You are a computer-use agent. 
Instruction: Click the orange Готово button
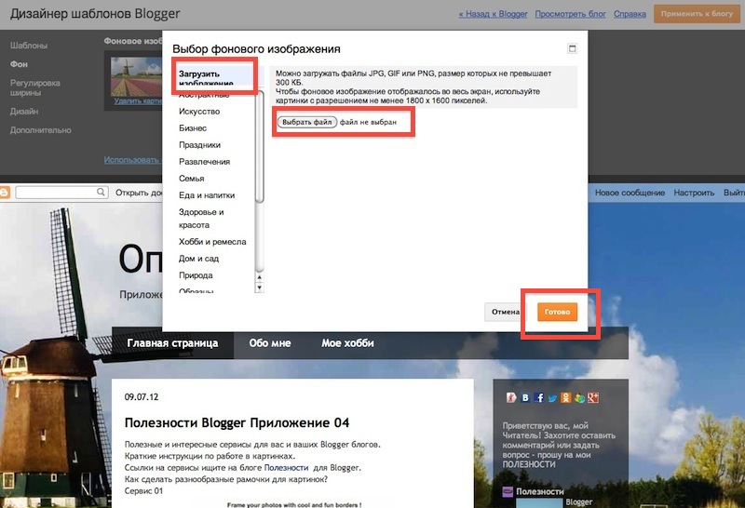pos(557,312)
